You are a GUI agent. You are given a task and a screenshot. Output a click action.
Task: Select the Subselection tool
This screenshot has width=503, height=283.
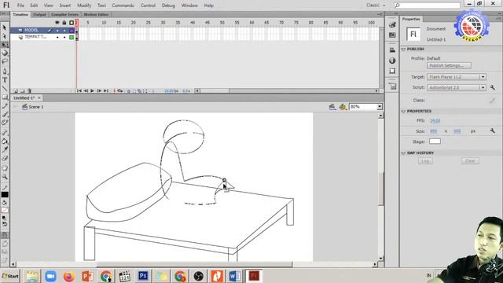click(x=5, y=36)
